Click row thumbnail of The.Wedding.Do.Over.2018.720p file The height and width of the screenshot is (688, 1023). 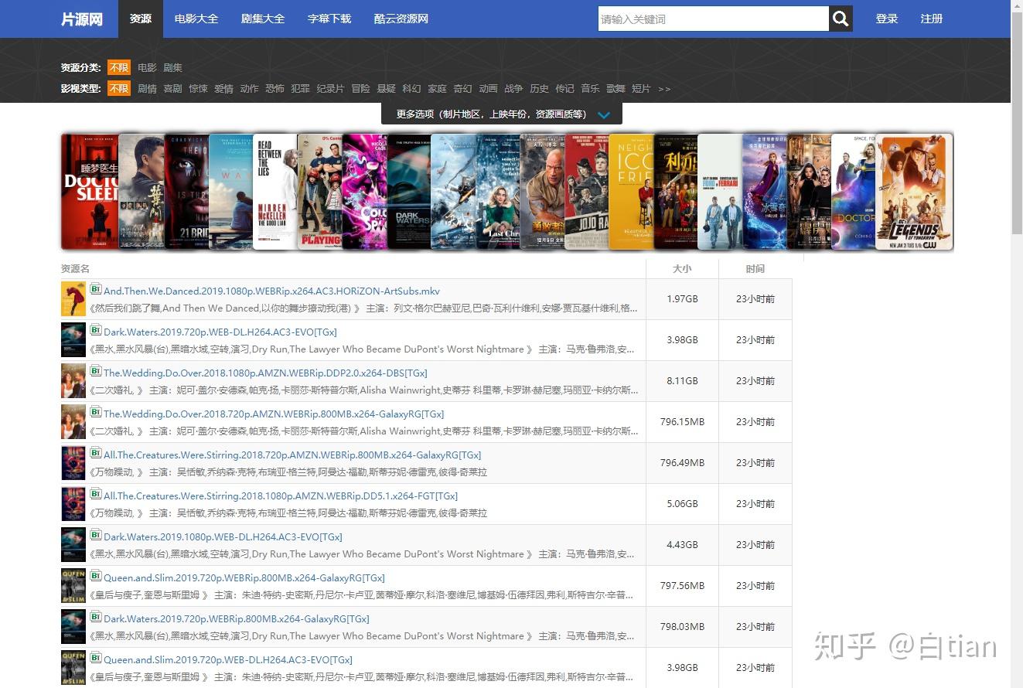pos(73,422)
